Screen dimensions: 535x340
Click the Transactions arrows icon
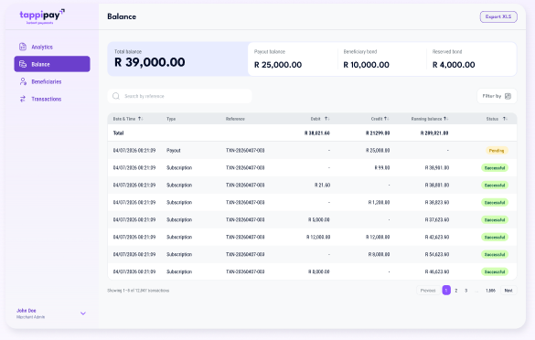(x=23, y=99)
